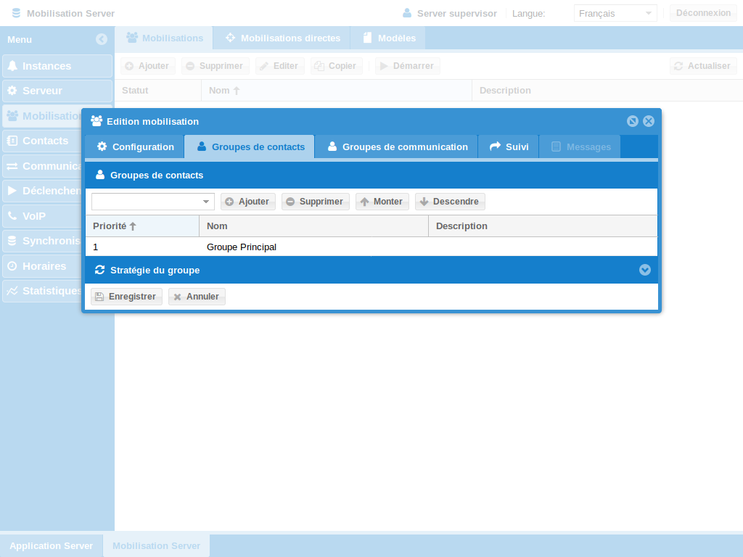Open the Groupes de communication tab
743x557 pixels.
point(397,147)
